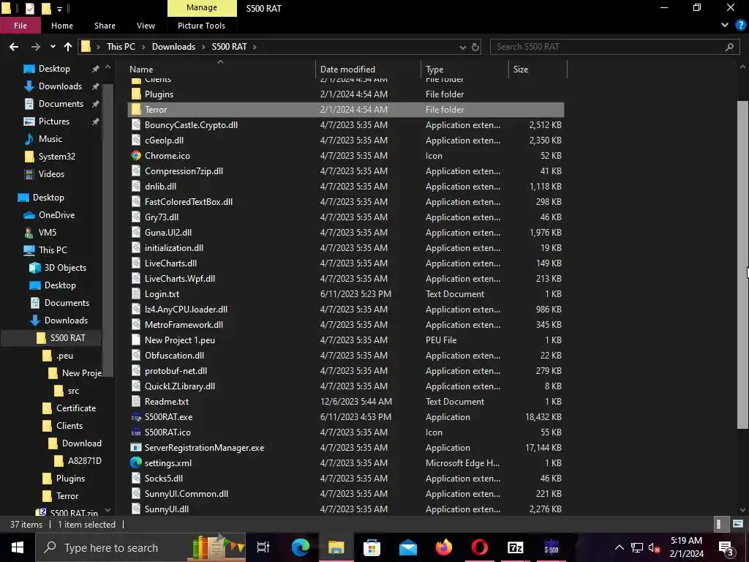Click Downloads in the address path
The height and width of the screenshot is (562, 749).
[x=173, y=47]
